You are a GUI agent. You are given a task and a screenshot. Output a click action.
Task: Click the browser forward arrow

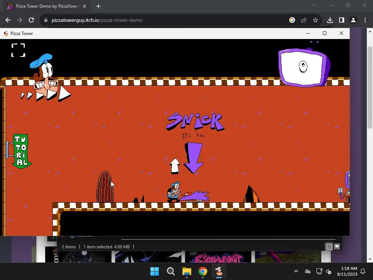tap(20, 20)
